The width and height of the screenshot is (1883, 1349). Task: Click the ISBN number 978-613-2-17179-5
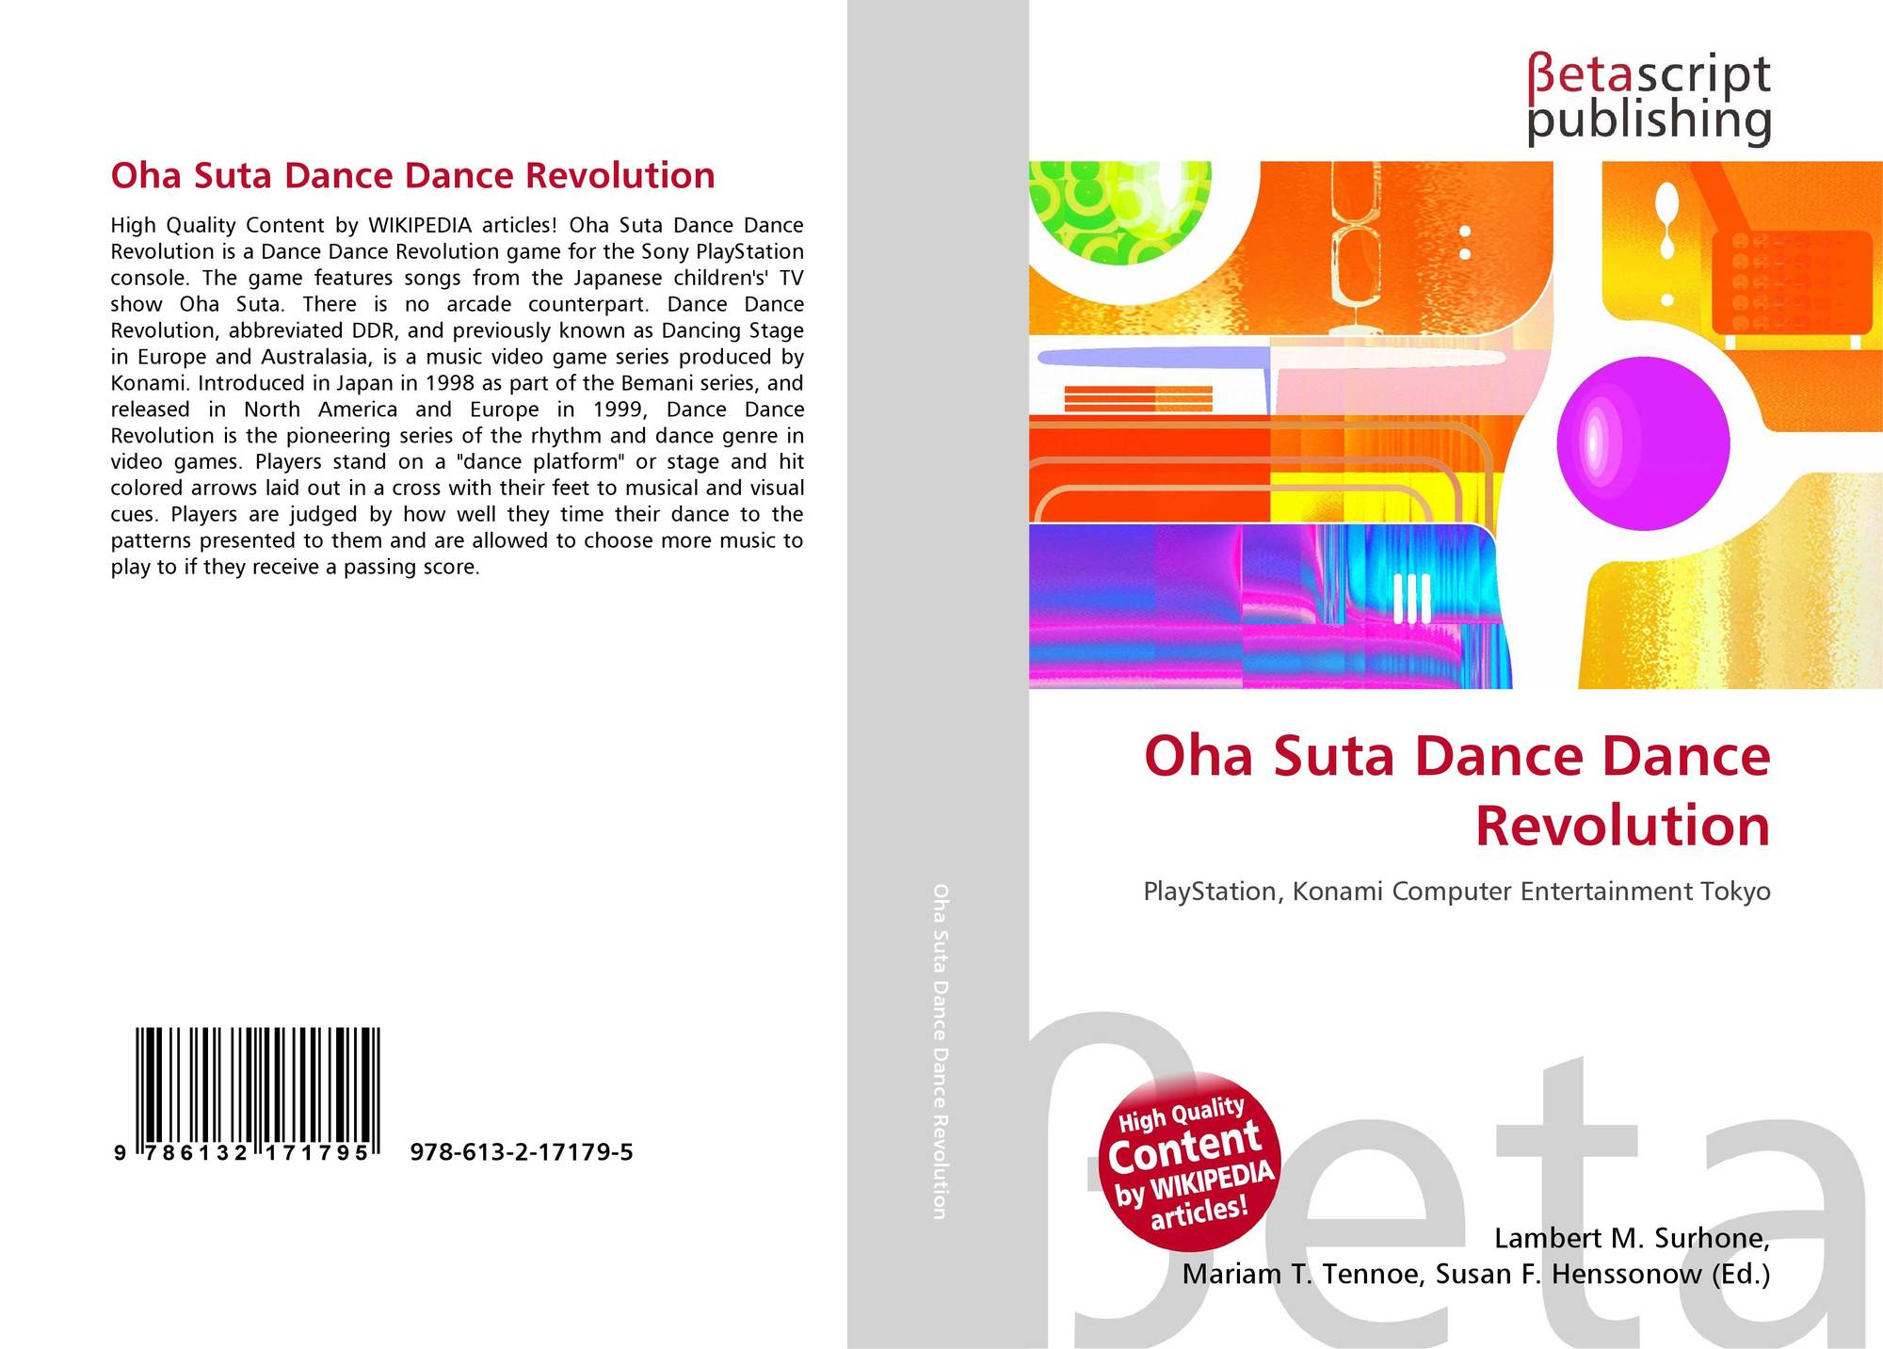tap(522, 1152)
